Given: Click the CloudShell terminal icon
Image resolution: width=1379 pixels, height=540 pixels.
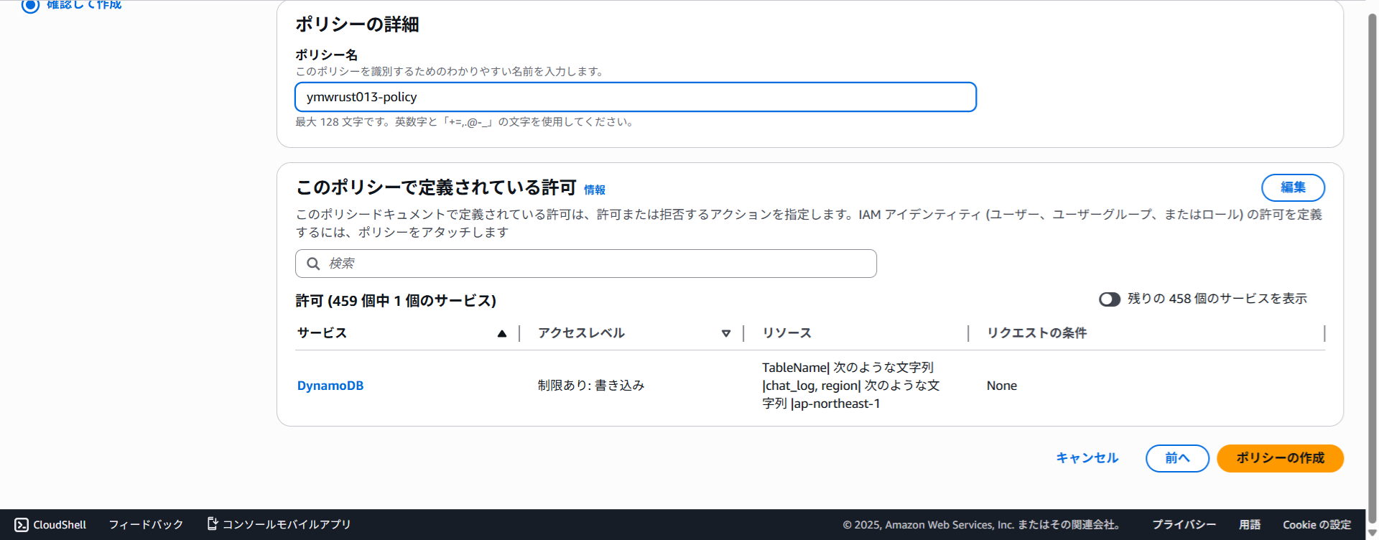Looking at the screenshot, I should [x=22, y=525].
